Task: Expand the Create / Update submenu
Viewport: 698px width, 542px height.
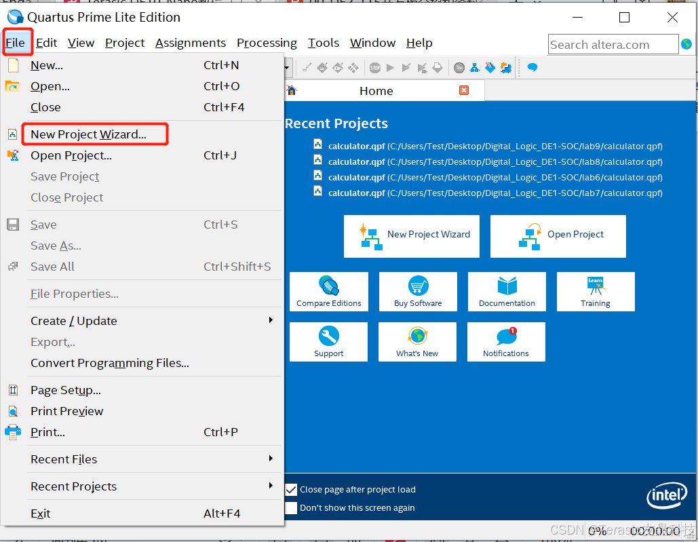Action: [142, 321]
